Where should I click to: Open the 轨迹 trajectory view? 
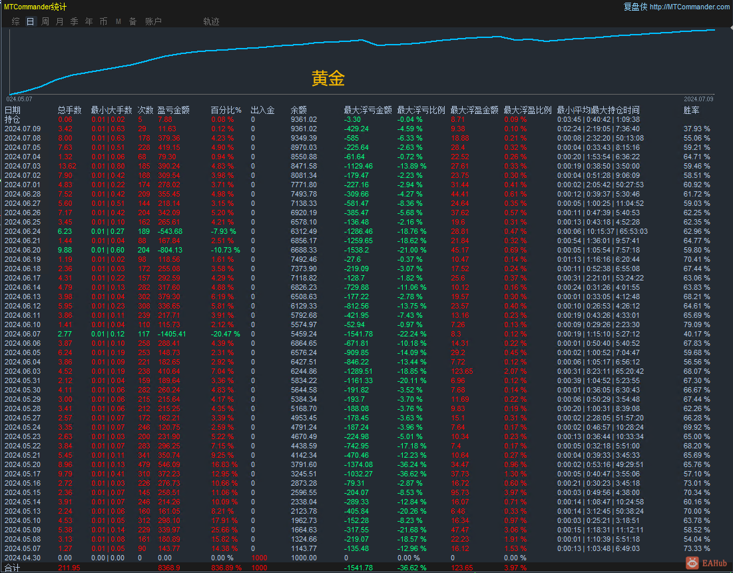211,21
